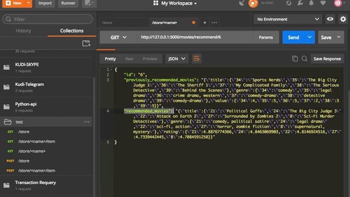The image size is (350, 197).
Task: Open the Runner
Action: click(x=68, y=3)
